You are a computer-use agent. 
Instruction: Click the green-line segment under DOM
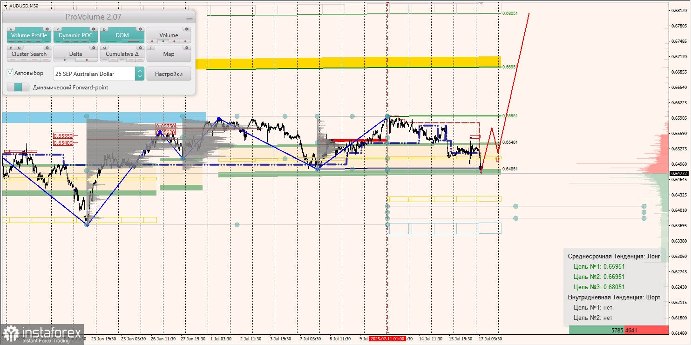(112, 41)
